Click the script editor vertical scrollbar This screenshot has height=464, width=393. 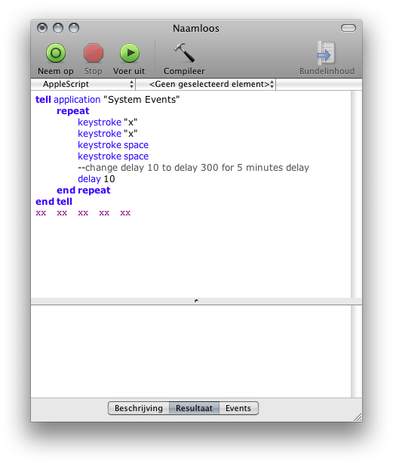point(356,194)
